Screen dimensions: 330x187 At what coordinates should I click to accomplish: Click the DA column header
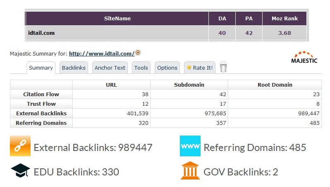tap(222, 18)
